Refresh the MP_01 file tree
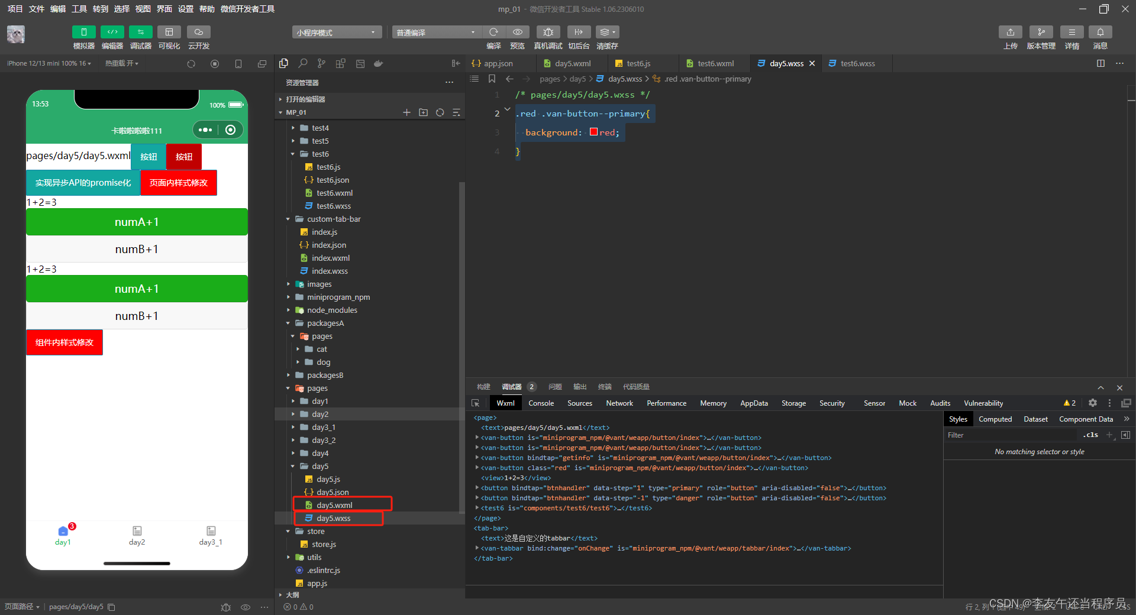Screen dimensions: 1136x615 click(x=440, y=112)
